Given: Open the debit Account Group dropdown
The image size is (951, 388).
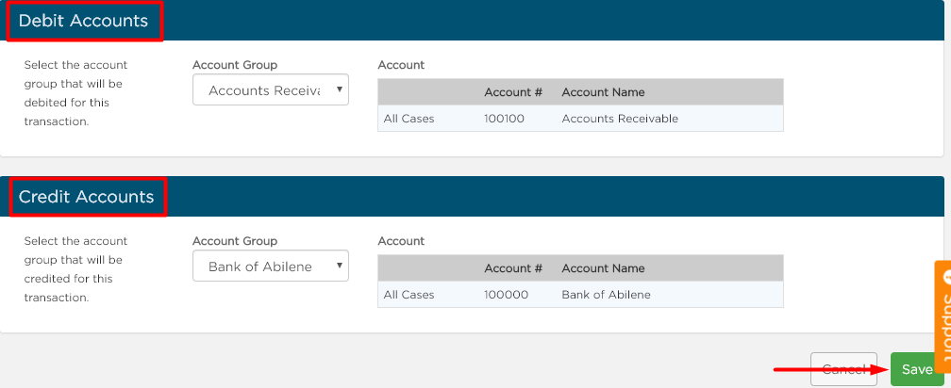Looking at the screenshot, I should tap(271, 89).
